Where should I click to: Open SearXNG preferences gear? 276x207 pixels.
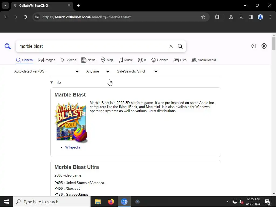click(264, 46)
